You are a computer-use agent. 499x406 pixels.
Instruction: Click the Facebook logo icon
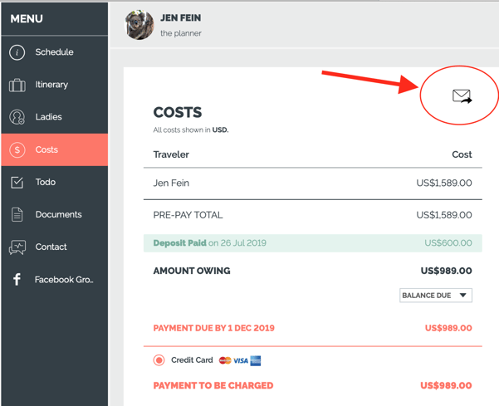tap(17, 279)
